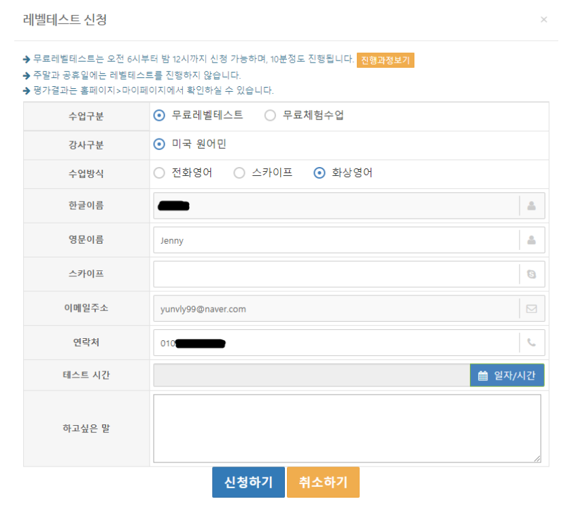Click the calendar icon on 일자/시간 button
Viewport: 561px width, 512px height.
483,376
